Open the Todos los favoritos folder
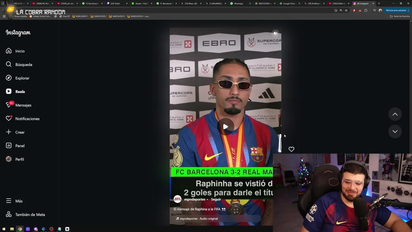Image resolution: width=412 pixels, height=232 pixels. [400, 16]
